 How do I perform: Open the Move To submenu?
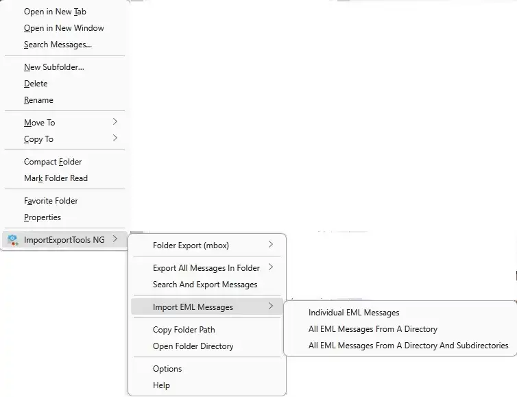click(64, 123)
